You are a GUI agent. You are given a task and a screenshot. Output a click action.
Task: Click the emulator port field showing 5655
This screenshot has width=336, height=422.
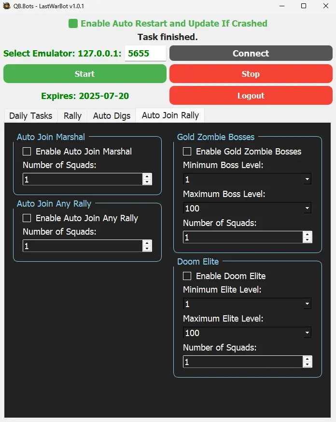(145, 53)
